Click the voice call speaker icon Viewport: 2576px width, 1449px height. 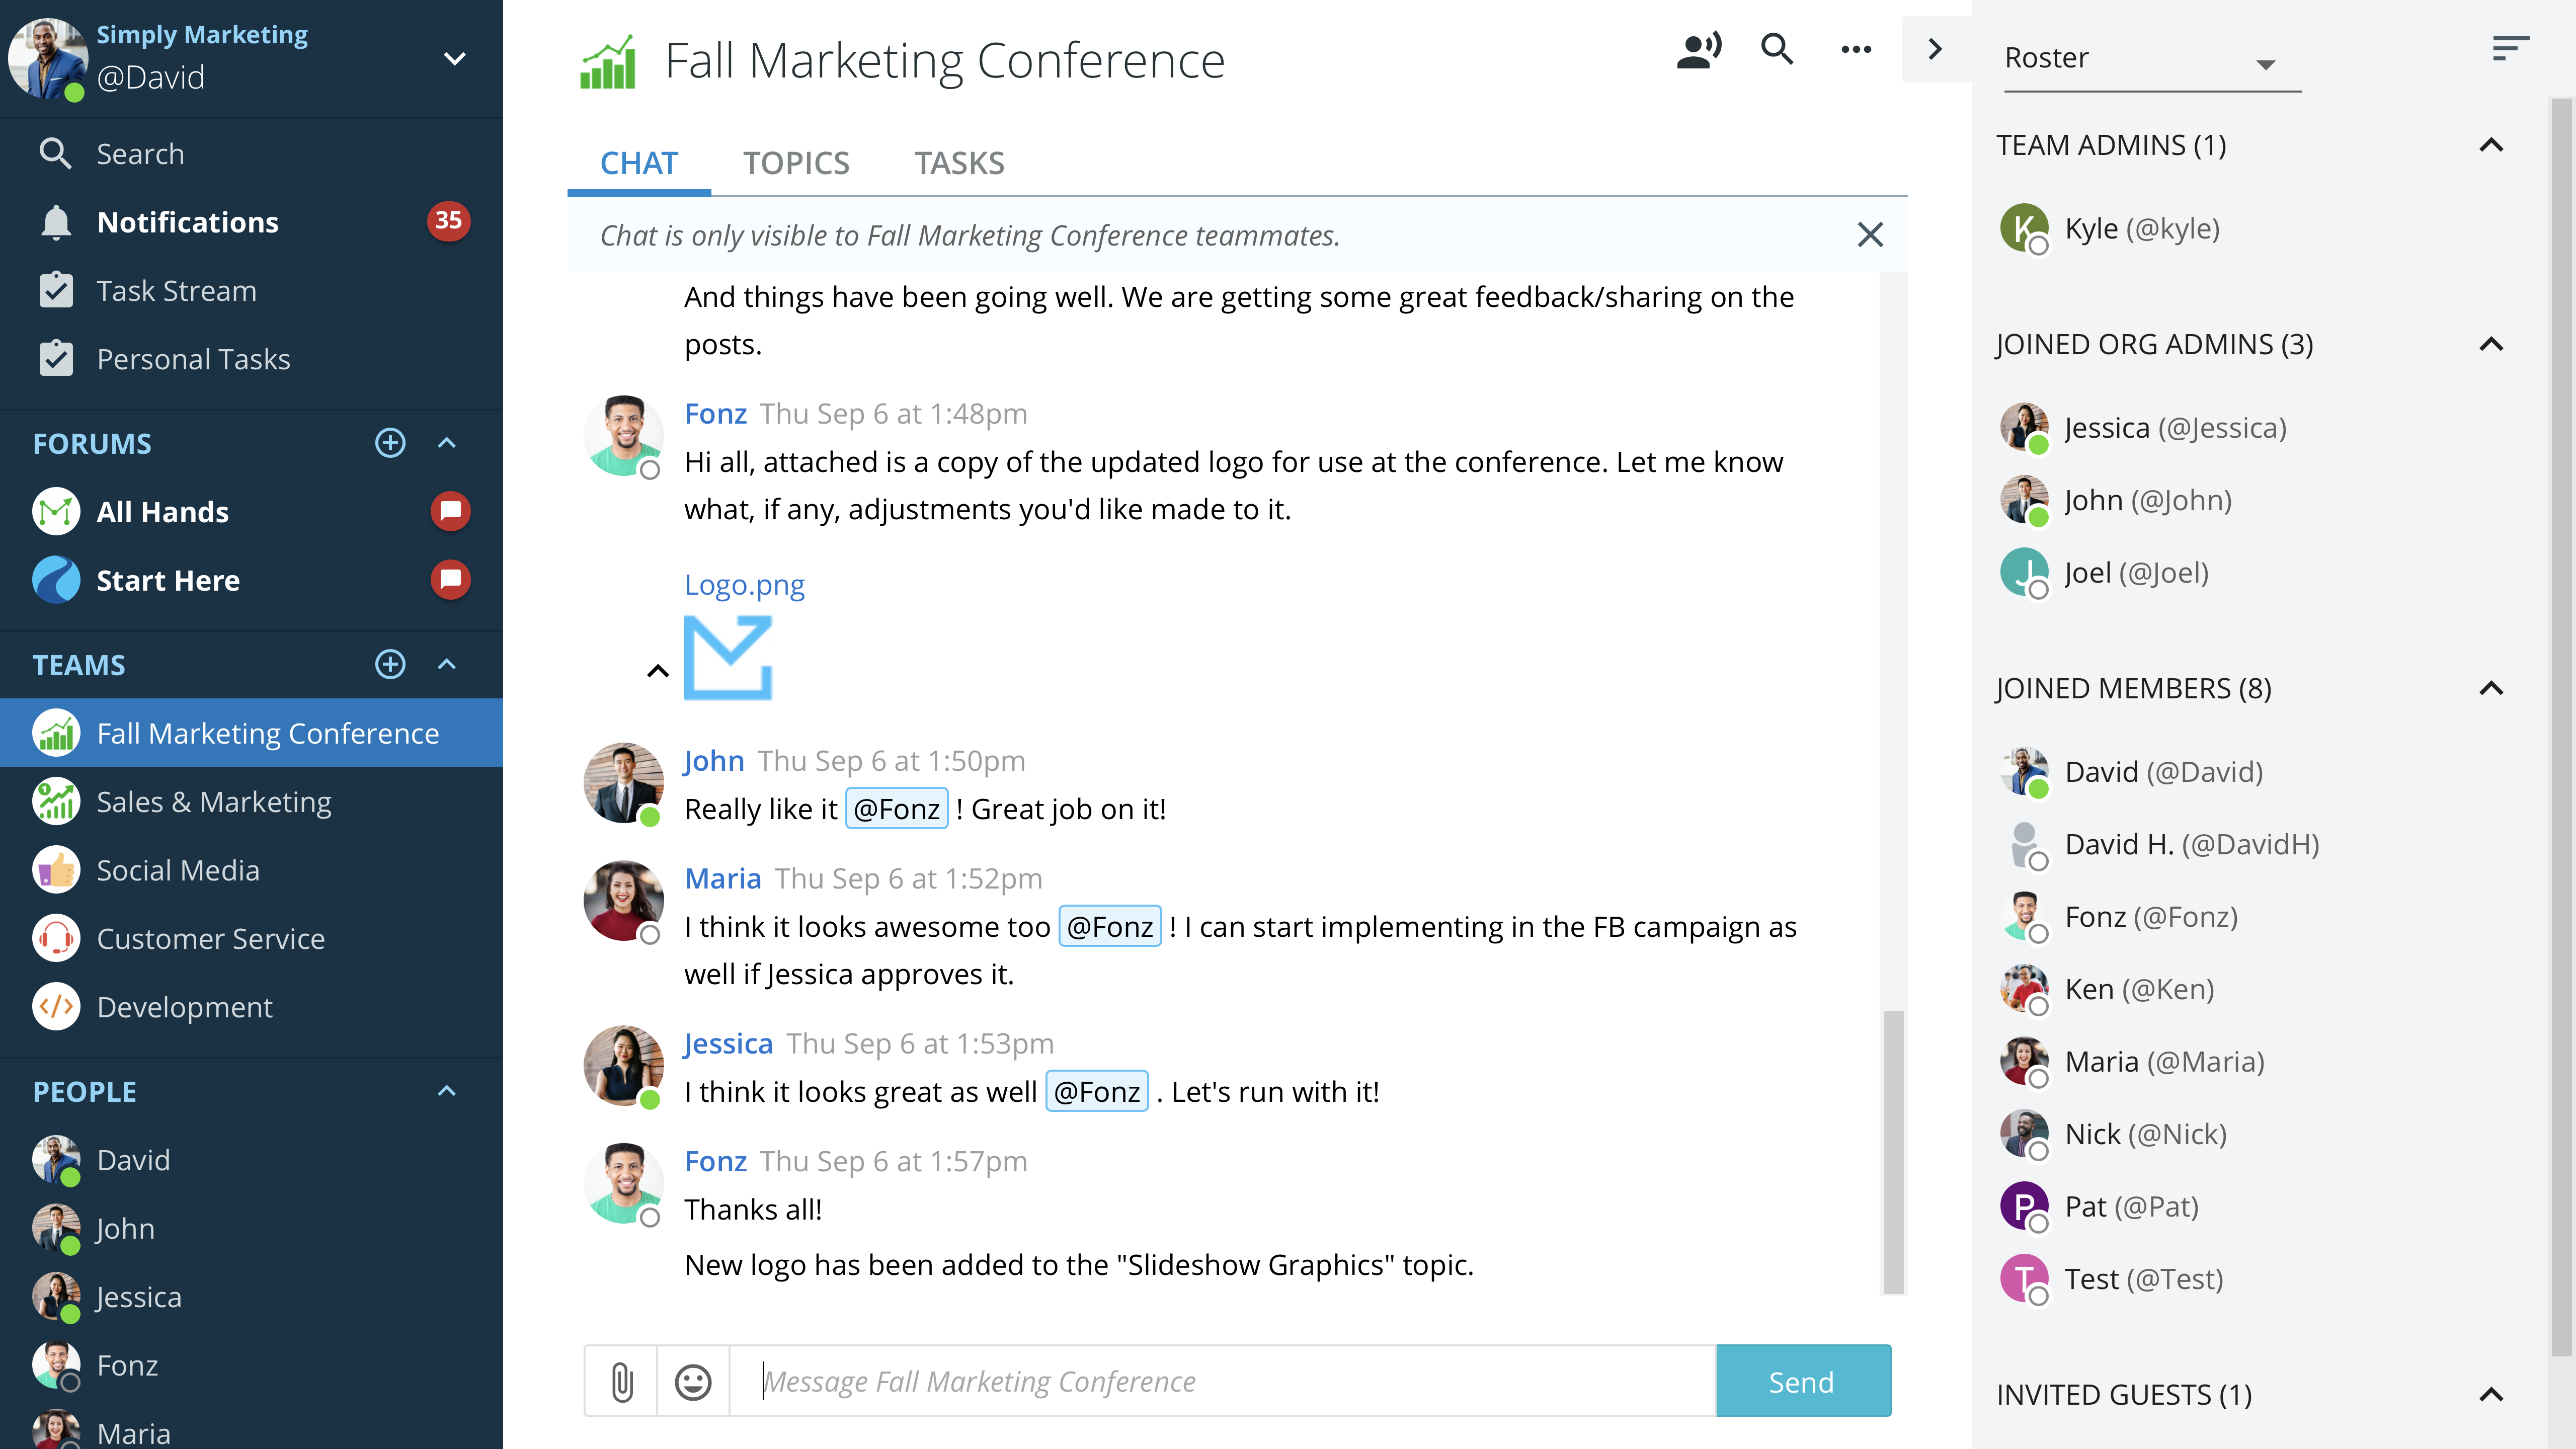point(1699,49)
